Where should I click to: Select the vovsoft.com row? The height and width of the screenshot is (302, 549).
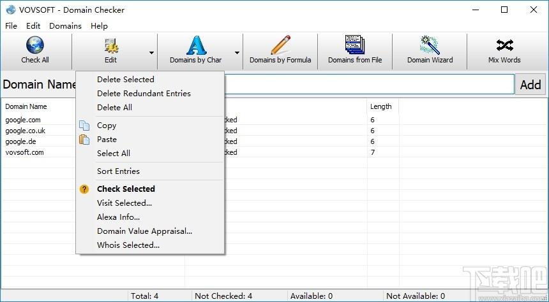(24, 152)
